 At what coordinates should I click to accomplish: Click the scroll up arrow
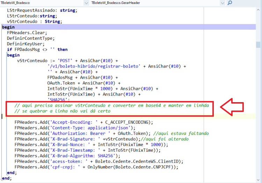click(258, 10)
